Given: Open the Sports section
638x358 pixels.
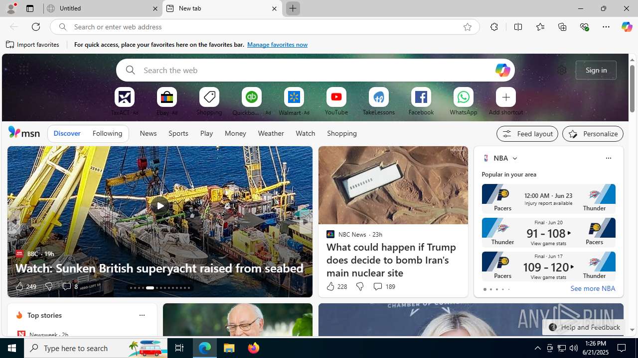Looking at the screenshot, I should [178, 133].
